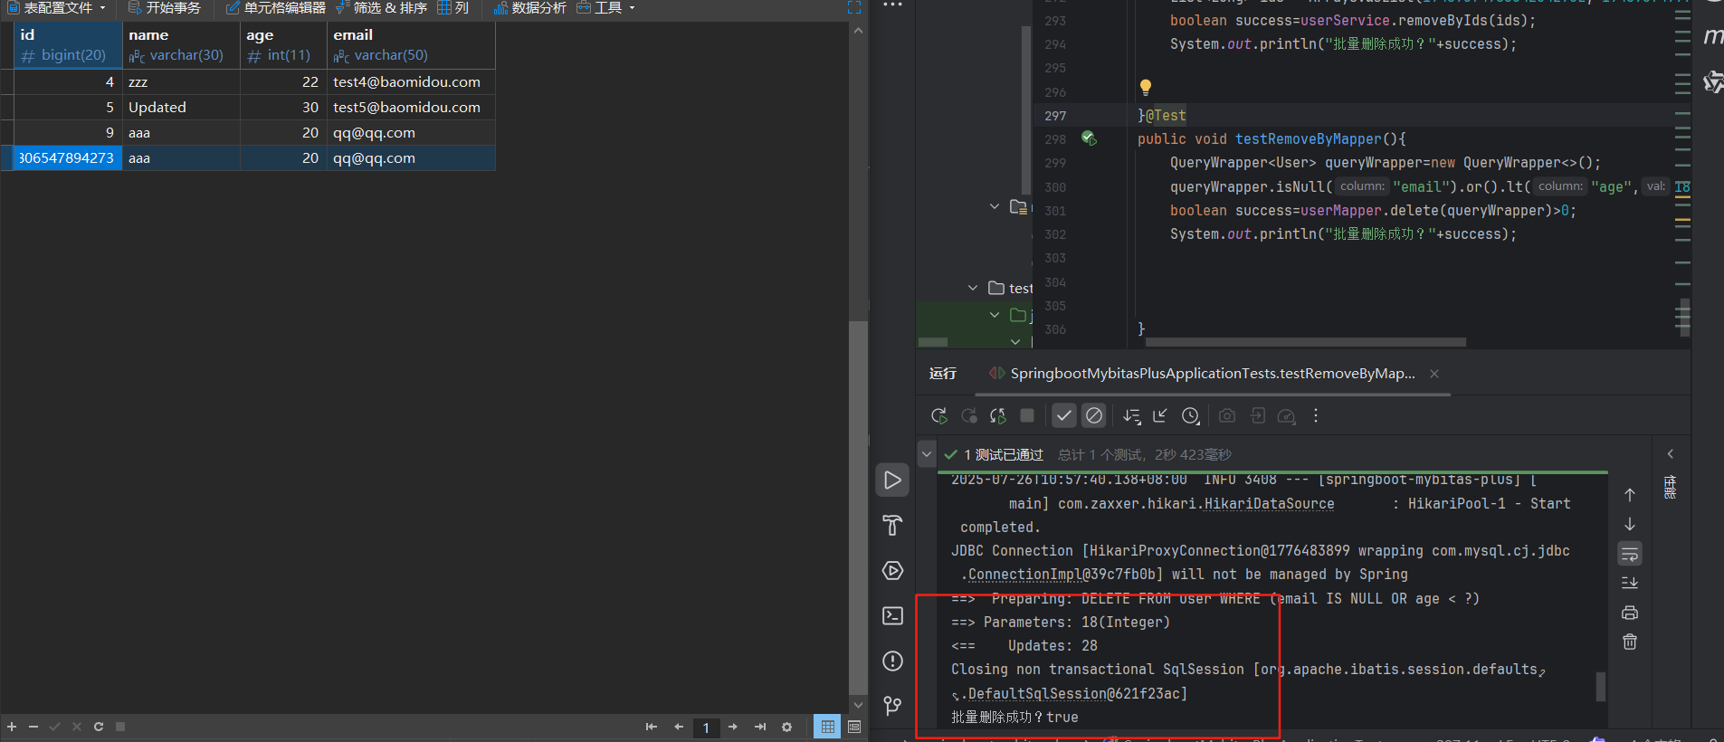Image resolution: width=1724 pixels, height=742 pixels.
Task: Open sort tests options
Action: 1131,416
